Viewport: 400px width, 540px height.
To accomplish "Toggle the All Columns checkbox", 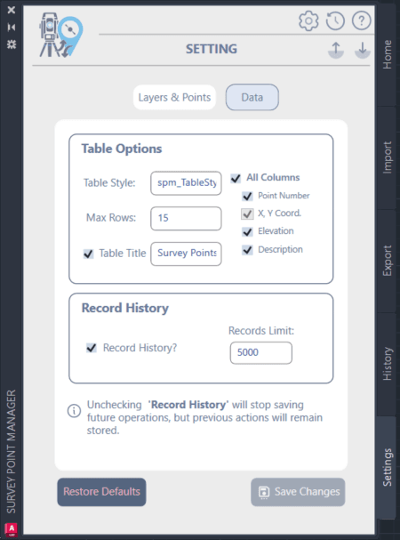I will coord(236,179).
